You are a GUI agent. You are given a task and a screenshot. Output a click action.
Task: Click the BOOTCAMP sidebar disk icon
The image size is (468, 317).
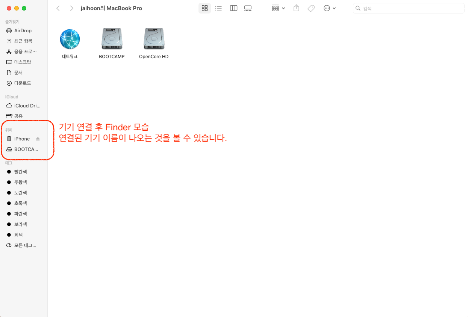(x=9, y=149)
